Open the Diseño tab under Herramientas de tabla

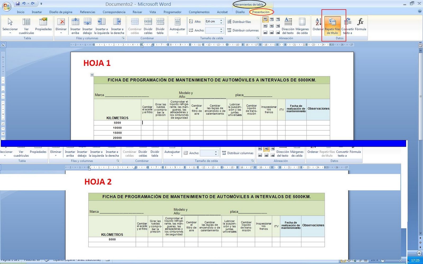pyautogui.click(x=240, y=12)
